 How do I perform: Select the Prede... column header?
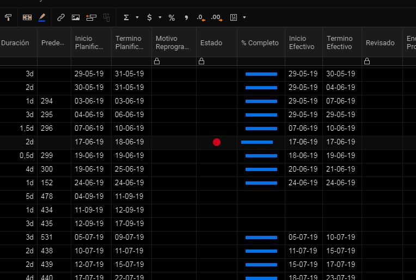[54, 42]
